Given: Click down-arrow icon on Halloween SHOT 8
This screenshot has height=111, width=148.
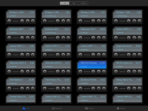Looking at the screenshot, I should (22, 72).
